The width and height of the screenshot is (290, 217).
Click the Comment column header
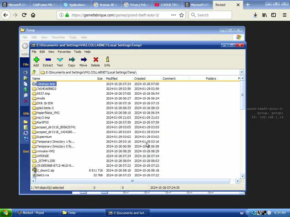pyautogui.click(x=175, y=79)
